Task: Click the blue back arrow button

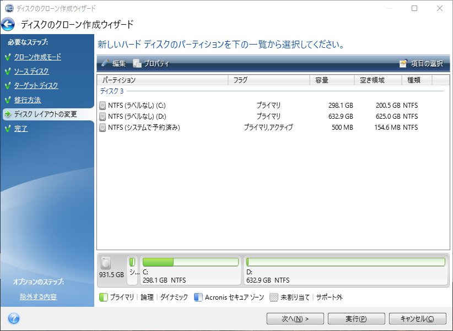Action: point(8,24)
